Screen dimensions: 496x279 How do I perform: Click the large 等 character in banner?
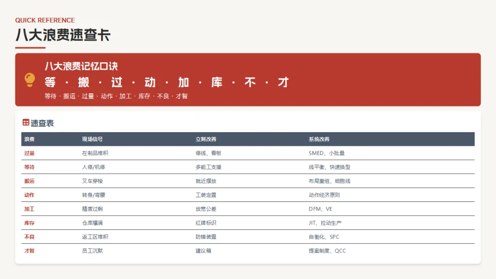(x=51, y=82)
